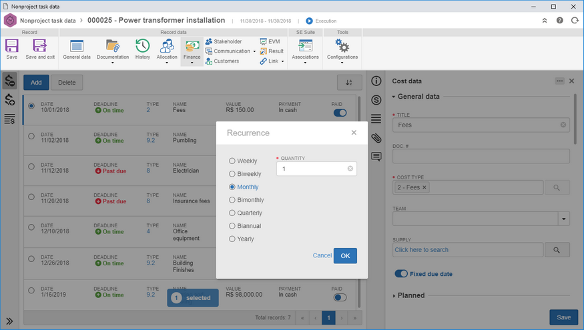Open the Link dropdown arrow
The height and width of the screenshot is (330, 584).
click(282, 61)
